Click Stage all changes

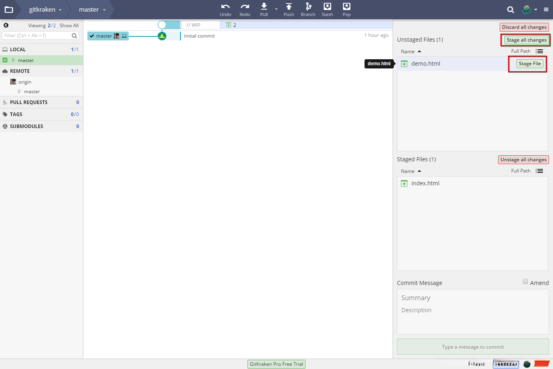527,40
